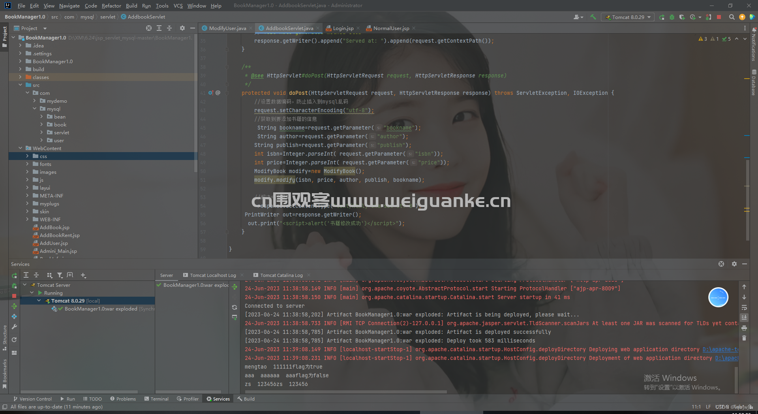The width and height of the screenshot is (758, 414).
Task: Click the console horizontal scrollbar
Action: [345, 392]
